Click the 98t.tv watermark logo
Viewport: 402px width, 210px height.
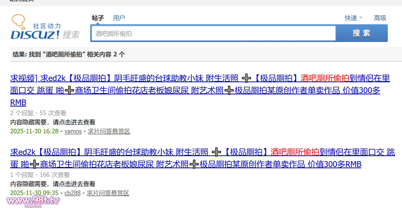click(33, 201)
